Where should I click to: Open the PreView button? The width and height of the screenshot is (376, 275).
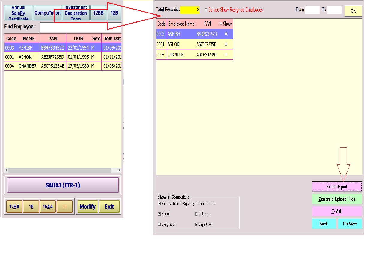[350, 224]
